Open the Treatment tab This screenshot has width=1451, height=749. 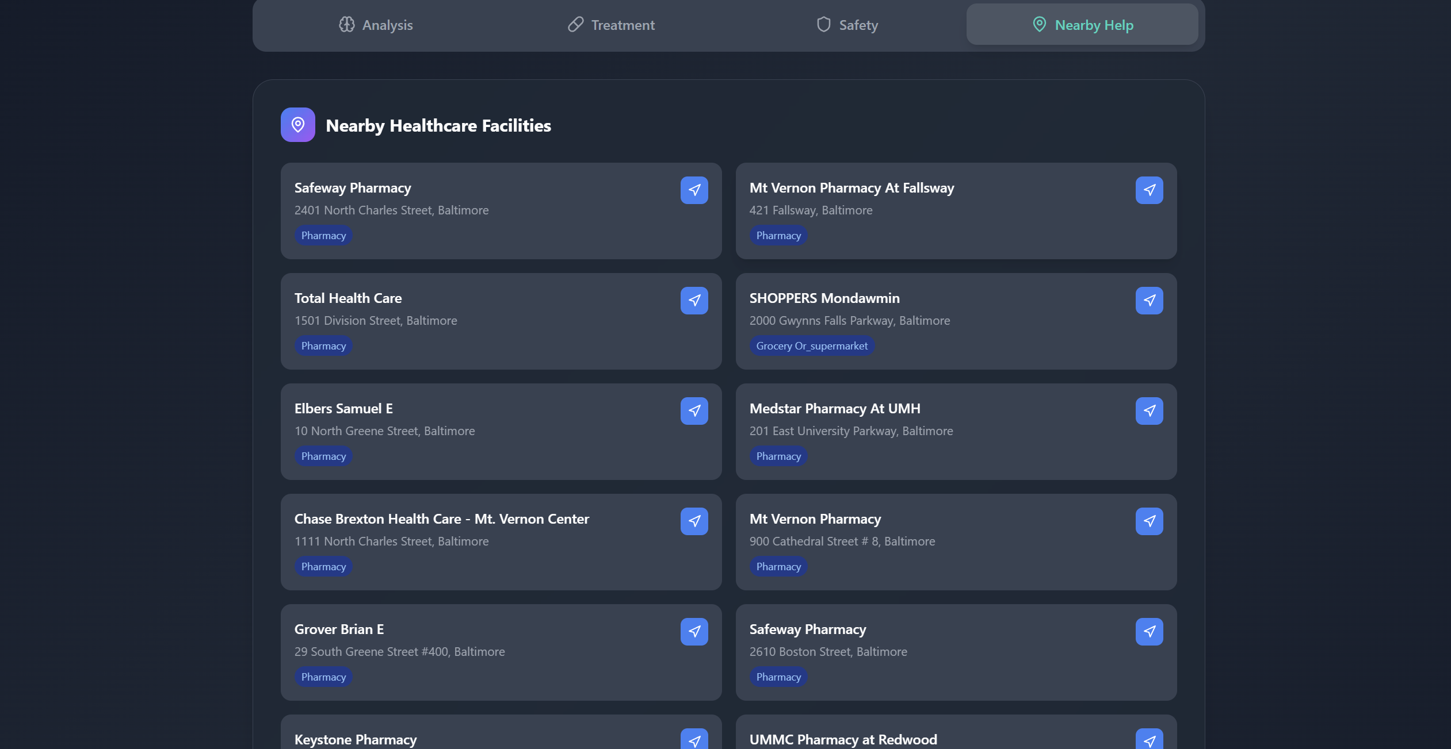coord(611,25)
